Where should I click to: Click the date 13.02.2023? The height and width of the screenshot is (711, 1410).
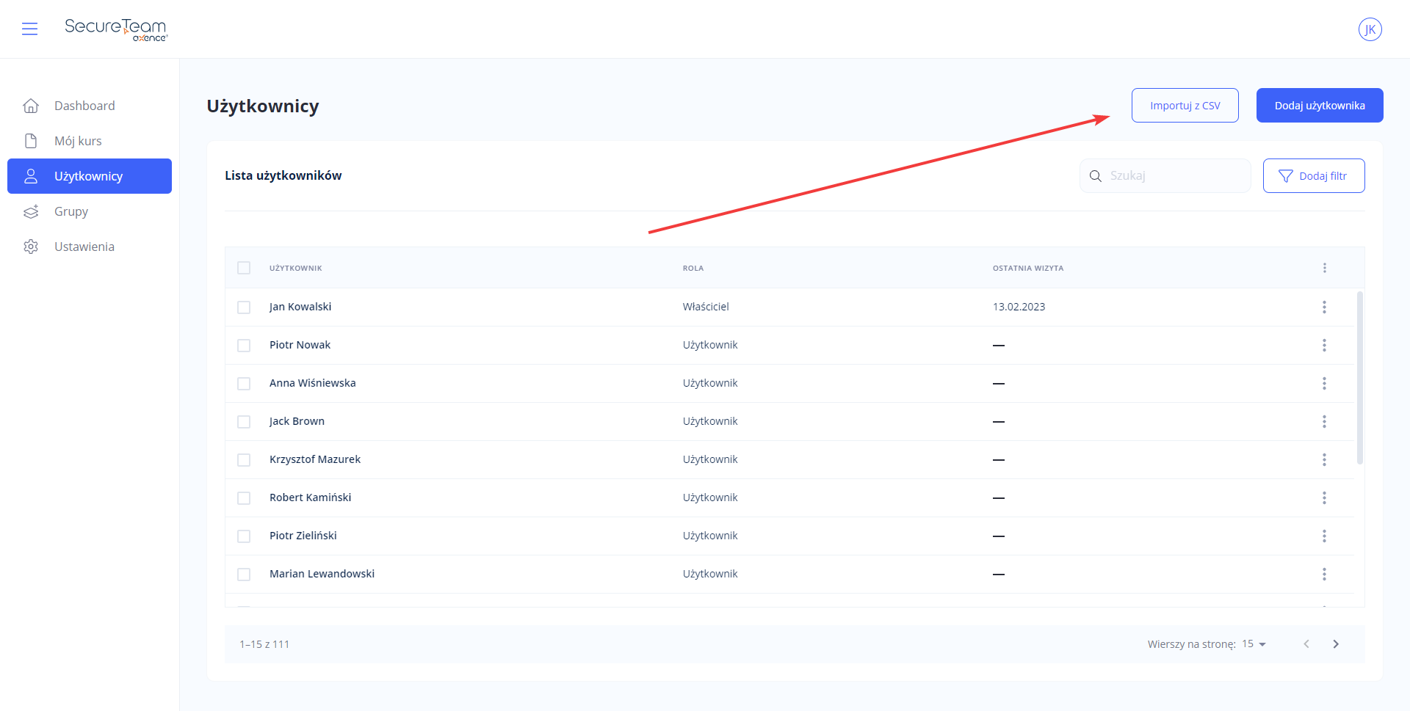tap(1019, 307)
